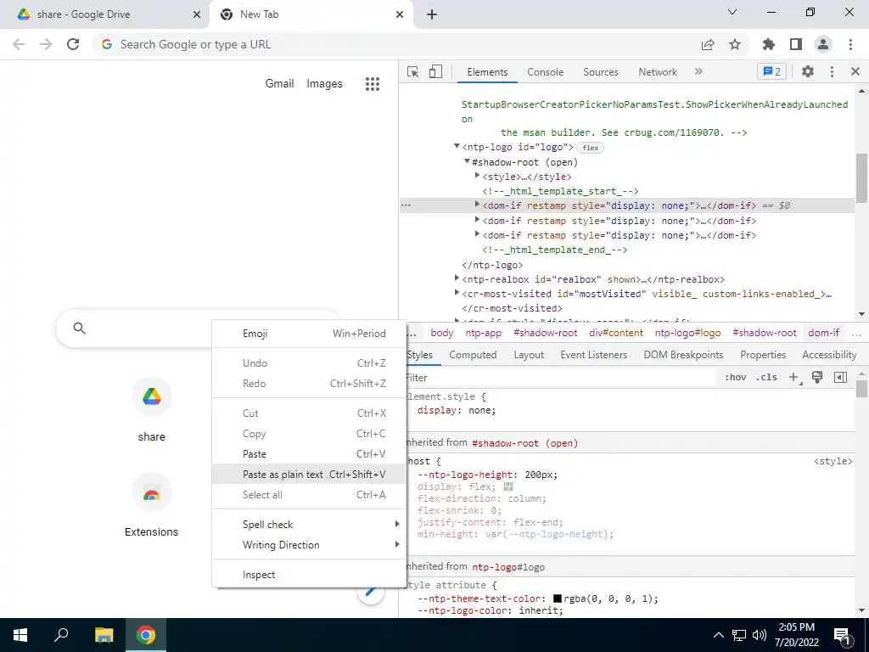Open the share Google Drive shortcut

tap(151, 410)
